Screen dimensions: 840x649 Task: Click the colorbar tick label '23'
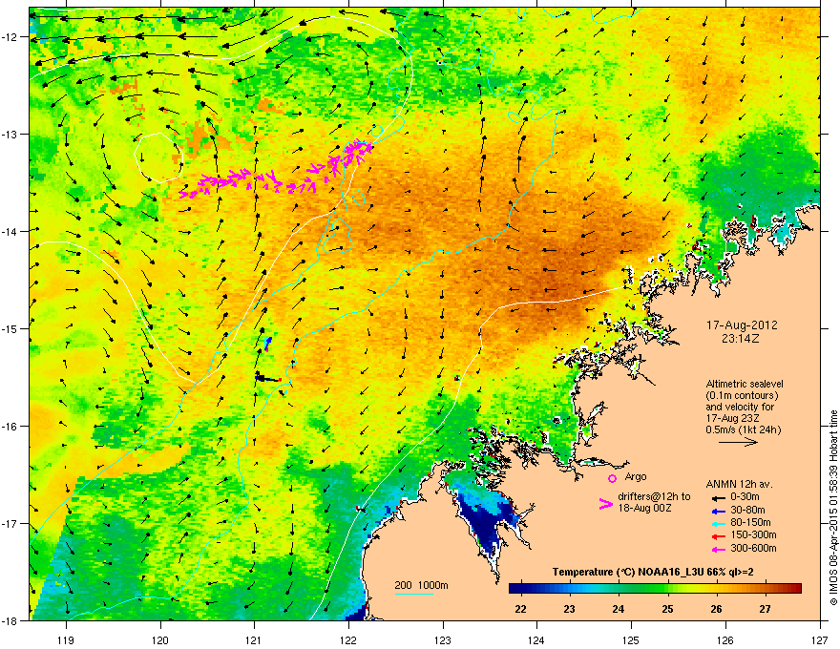pyautogui.click(x=569, y=609)
